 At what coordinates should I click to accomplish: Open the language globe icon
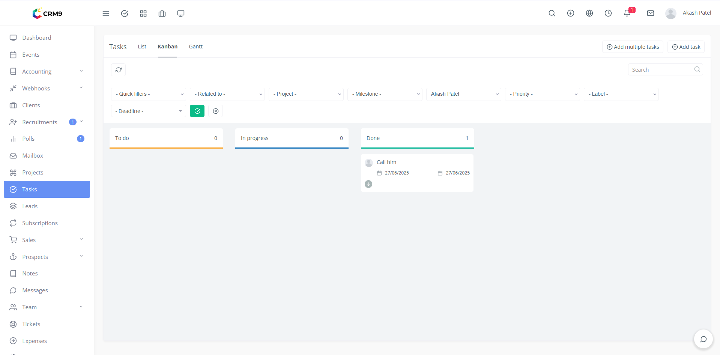click(589, 13)
